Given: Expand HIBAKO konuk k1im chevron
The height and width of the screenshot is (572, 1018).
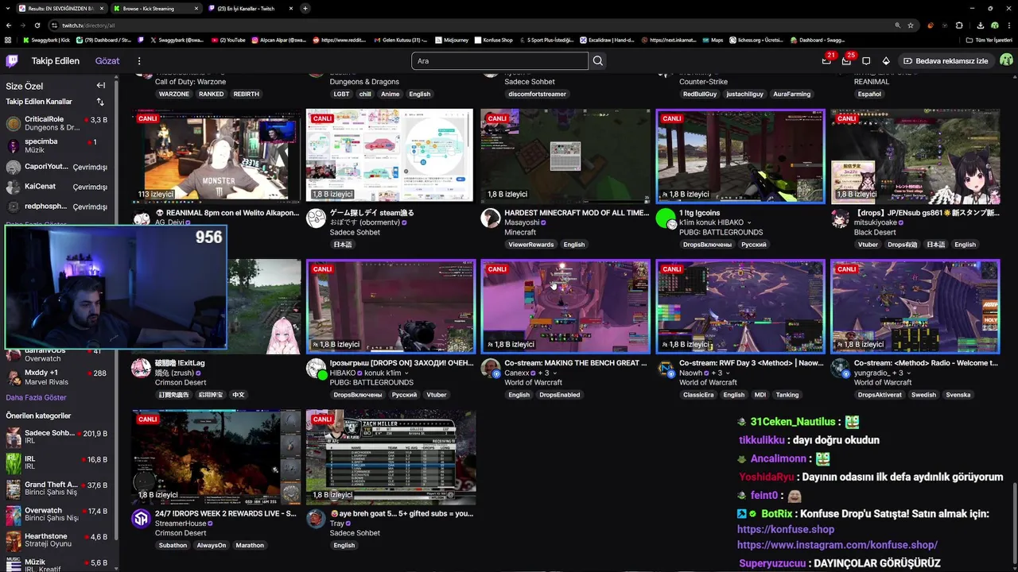Looking at the screenshot, I should pyautogui.click(x=406, y=373).
